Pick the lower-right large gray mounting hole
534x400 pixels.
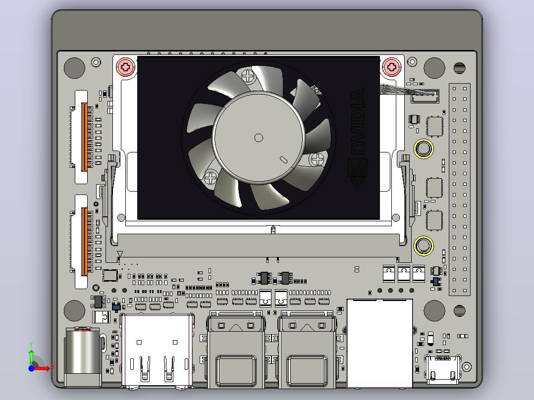click(434, 310)
